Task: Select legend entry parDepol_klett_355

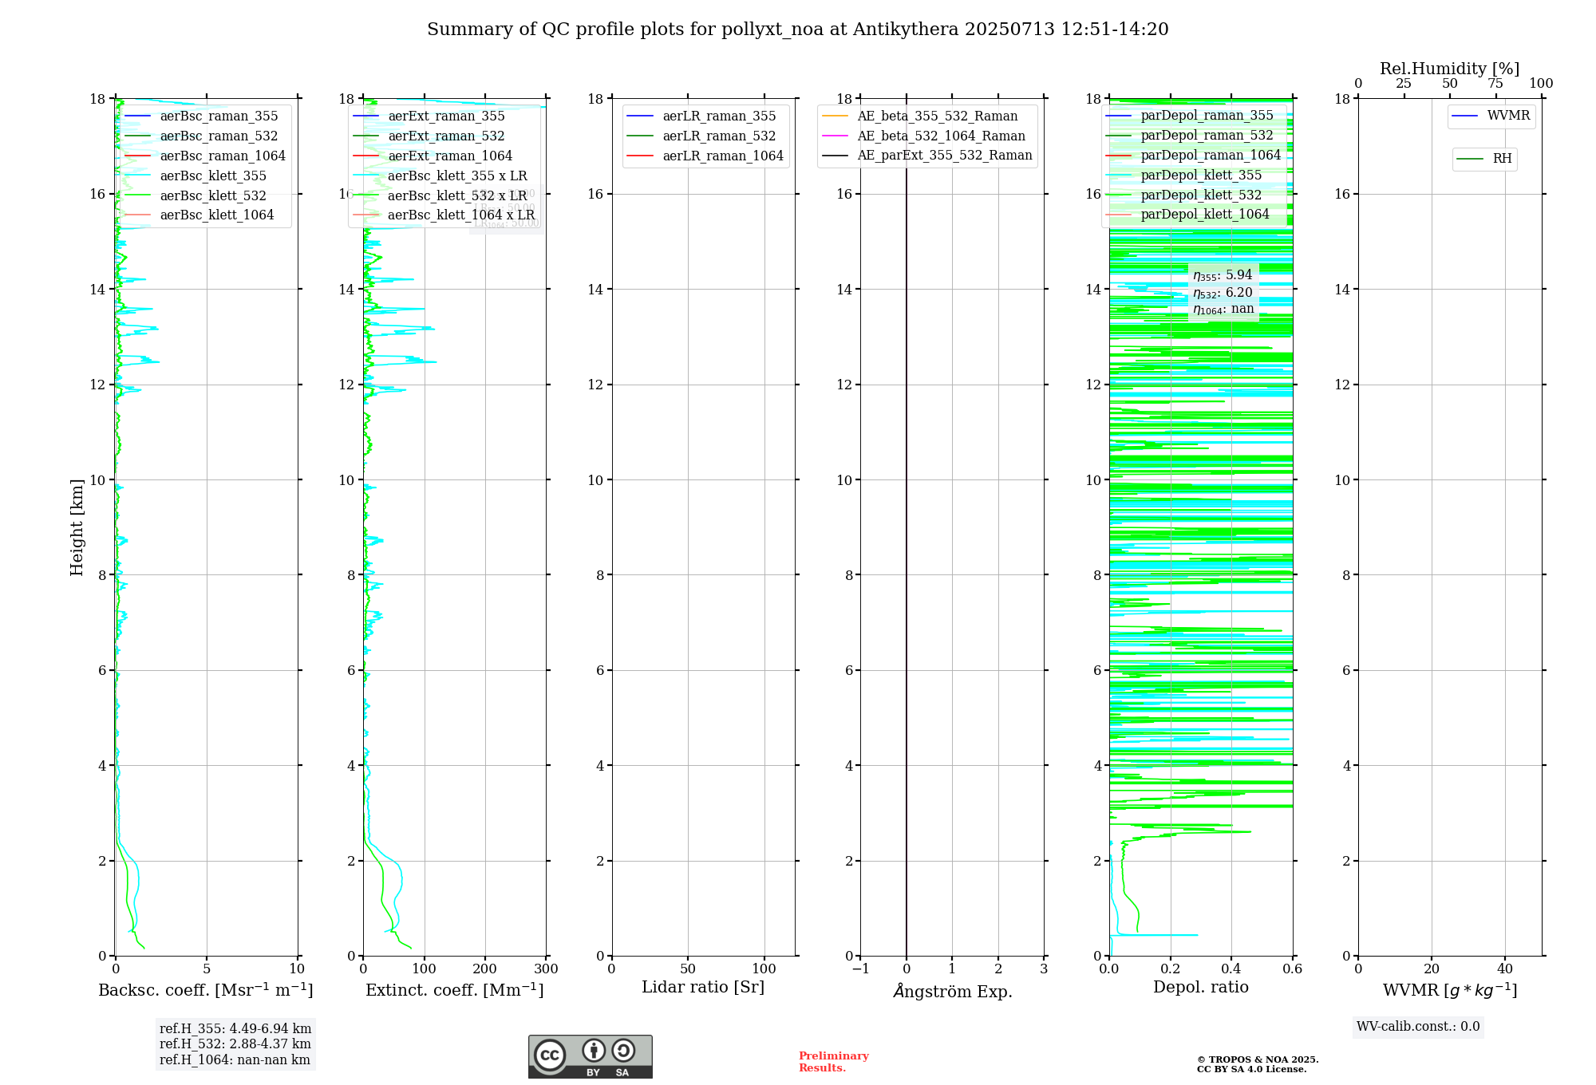Action: 1184,176
